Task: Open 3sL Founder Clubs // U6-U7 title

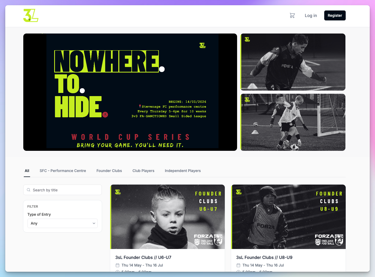Action: tap(143, 257)
